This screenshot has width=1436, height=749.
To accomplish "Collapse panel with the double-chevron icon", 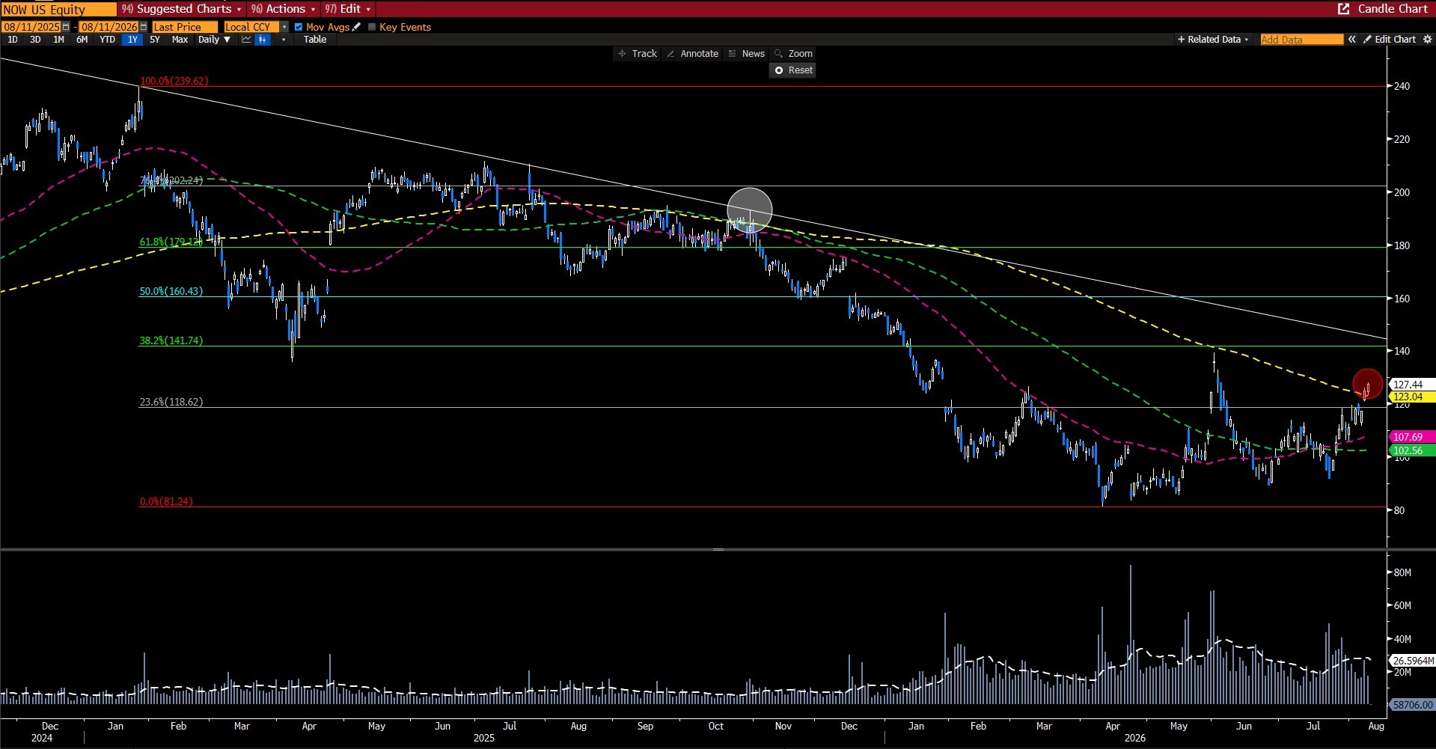I will point(1352,40).
